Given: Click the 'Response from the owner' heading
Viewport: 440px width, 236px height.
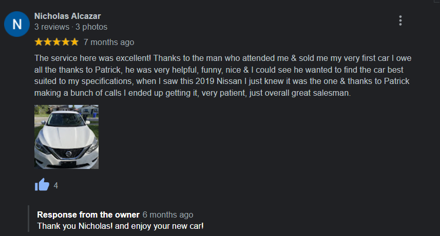Looking at the screenshot, I should click(x=88, y=214).
